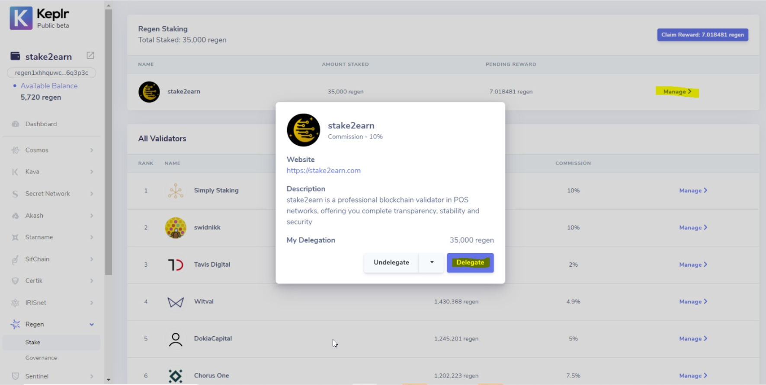Click the DokiaCapital validator avatar
This screenshot has width=766, height=385.
point(176,339)
